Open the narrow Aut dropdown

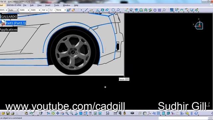pos(45,10)
